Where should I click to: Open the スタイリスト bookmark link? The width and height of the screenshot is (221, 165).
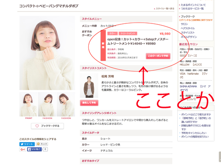tap(188, 32)
